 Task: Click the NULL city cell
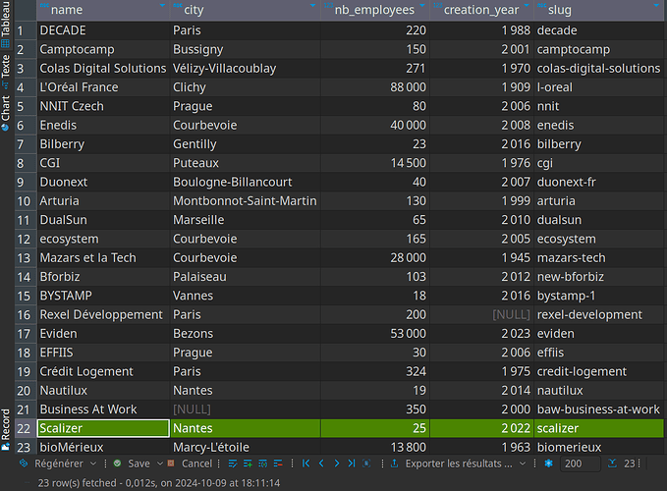(246, 409)
